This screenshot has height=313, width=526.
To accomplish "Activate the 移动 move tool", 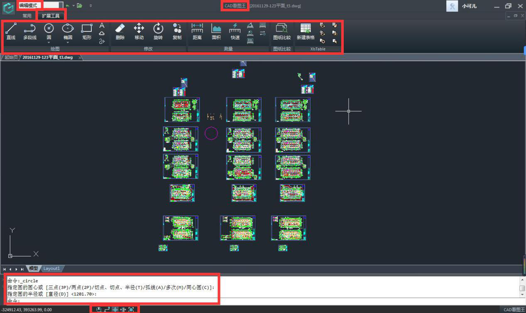I will pyautogui.click(x=139, y=32).
